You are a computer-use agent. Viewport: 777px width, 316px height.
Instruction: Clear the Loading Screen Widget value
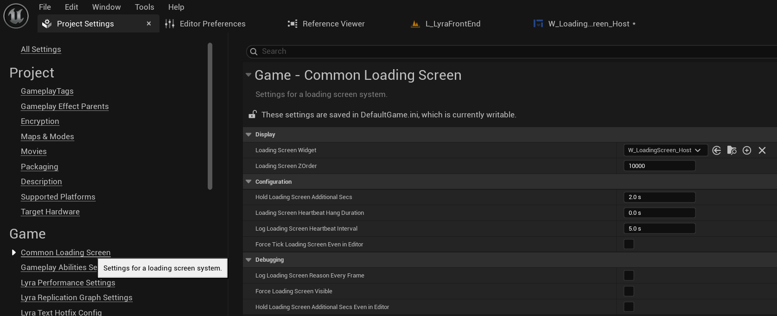point(762,150)
